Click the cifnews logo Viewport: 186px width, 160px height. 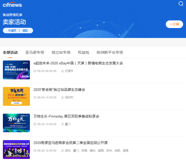pyautogui.click(x=12, y=5)
